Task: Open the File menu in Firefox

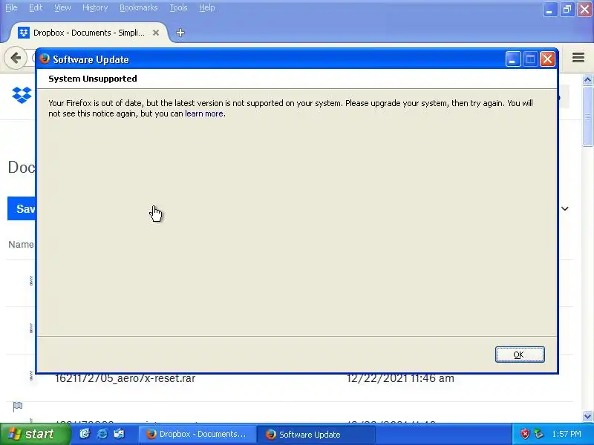Action: click(x=11, y=7)
